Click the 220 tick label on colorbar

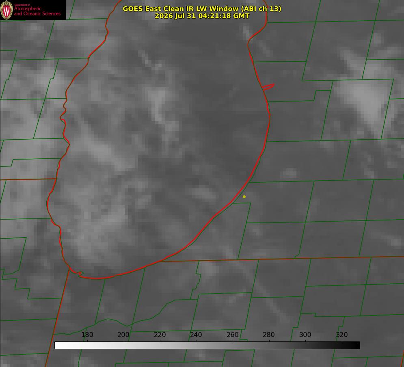click(160, 335)
